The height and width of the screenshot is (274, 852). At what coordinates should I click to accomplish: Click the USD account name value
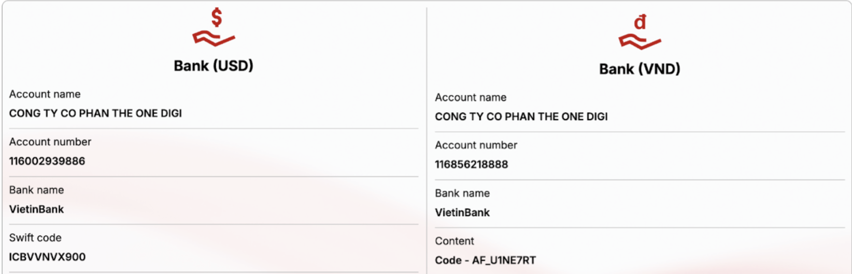[x=95, y=113]
